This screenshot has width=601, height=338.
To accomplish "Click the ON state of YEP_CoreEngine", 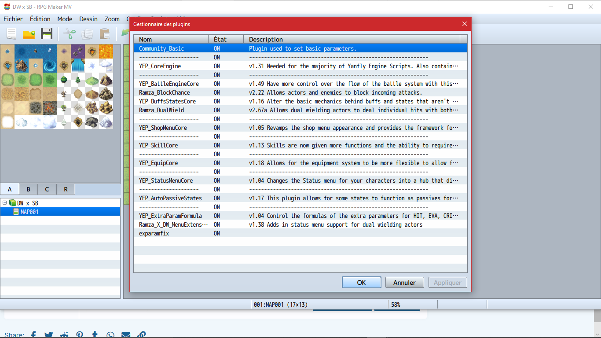I will [x=217, y=66].
